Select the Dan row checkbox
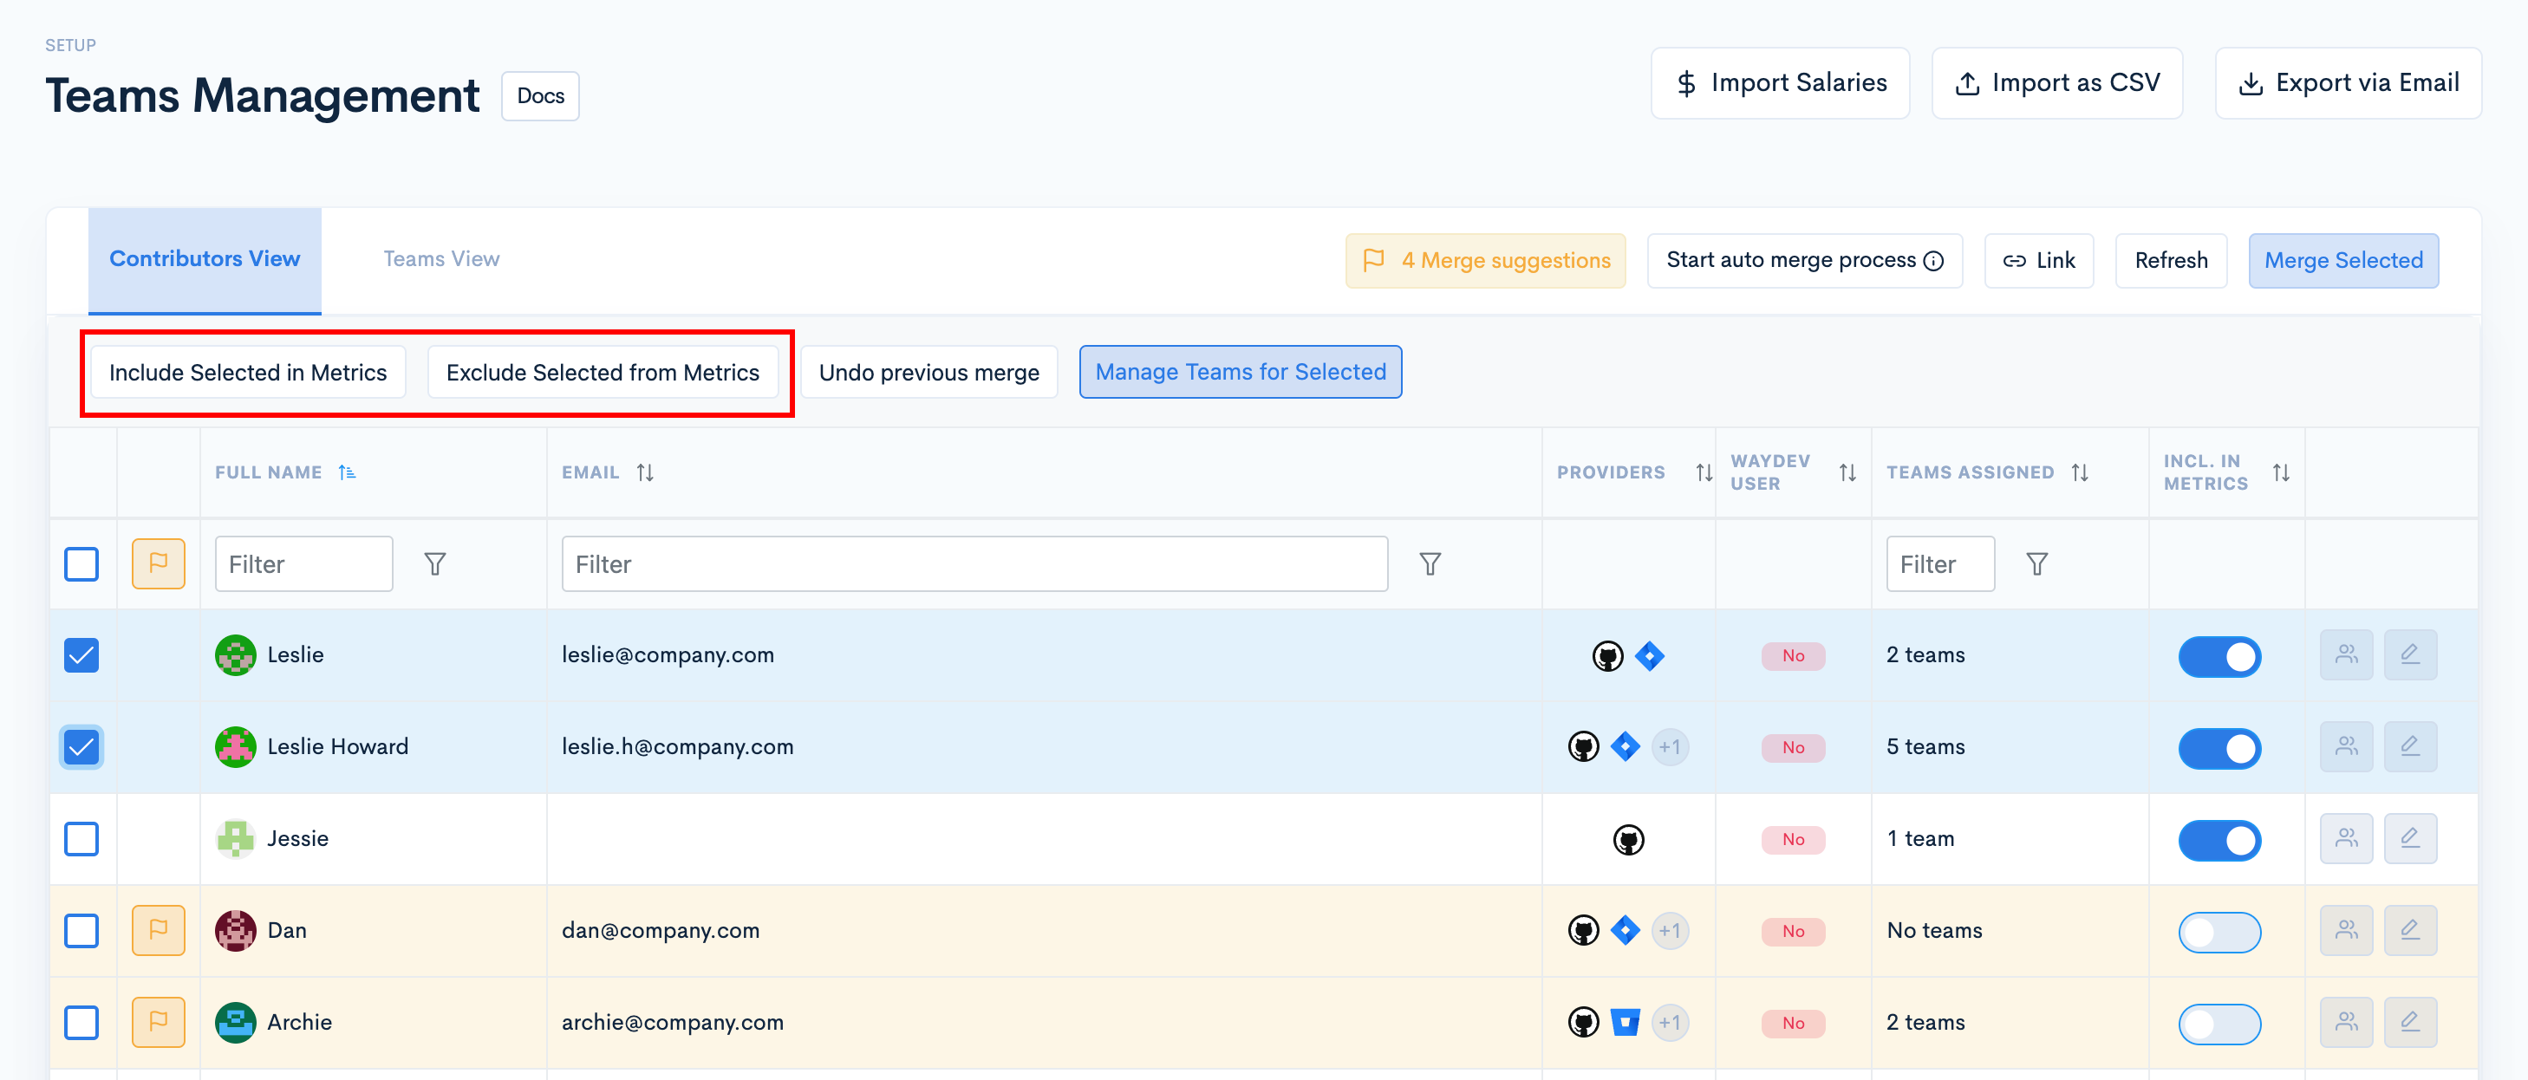The image size is (2528, 1080). tap(81, 931)
